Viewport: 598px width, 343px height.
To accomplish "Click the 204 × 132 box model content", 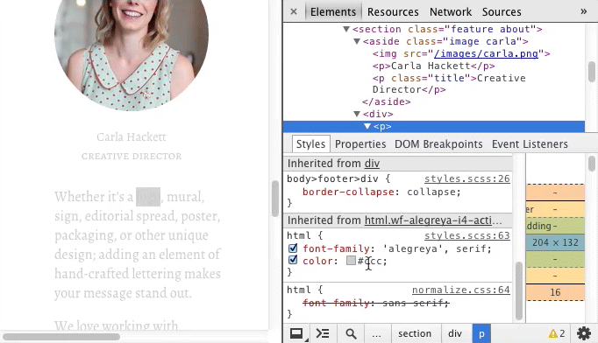I will click(555, 242).
